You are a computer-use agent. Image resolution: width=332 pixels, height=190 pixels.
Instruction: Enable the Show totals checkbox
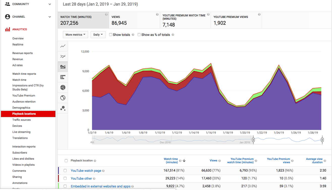(111, 35)
